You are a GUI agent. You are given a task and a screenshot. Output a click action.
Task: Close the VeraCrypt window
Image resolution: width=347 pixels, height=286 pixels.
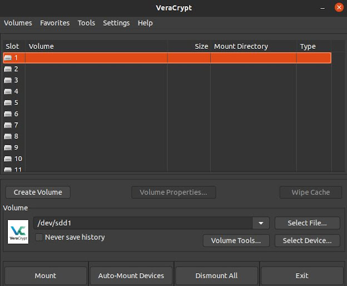(x=339, y=8)
